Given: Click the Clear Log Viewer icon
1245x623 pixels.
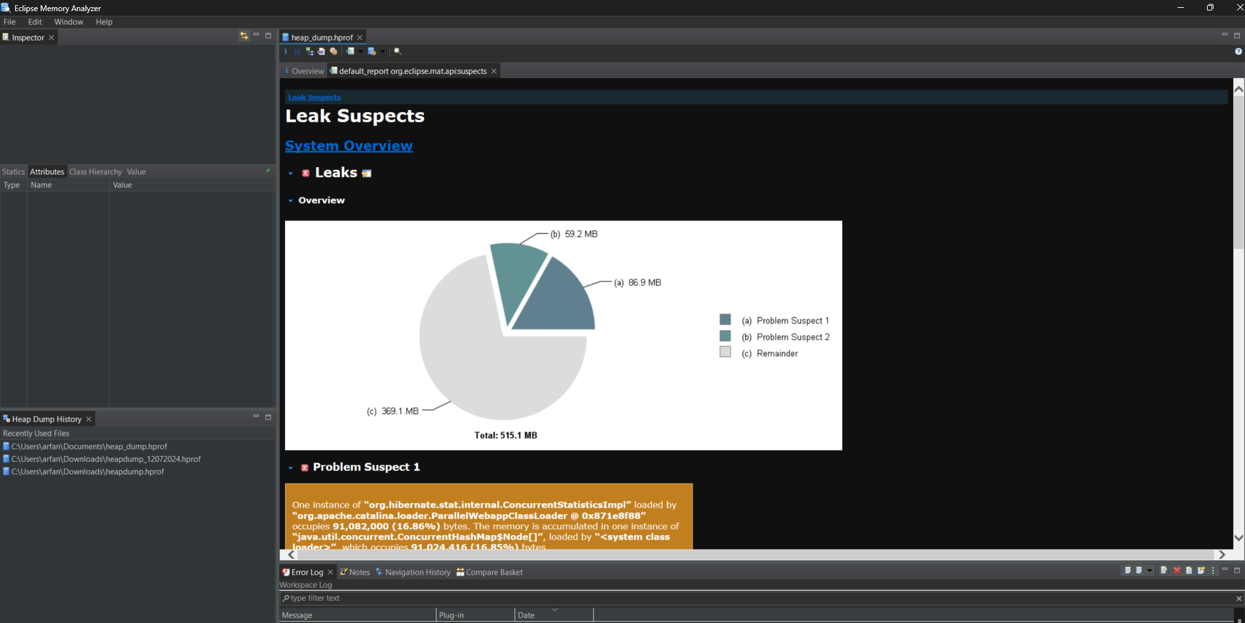Looking at the screenshot, I should (1164, 570).
